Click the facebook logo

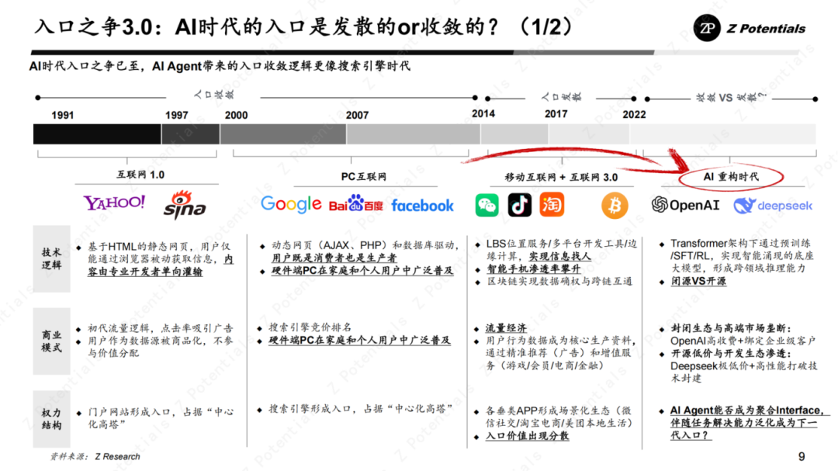(x=422, y=206)
